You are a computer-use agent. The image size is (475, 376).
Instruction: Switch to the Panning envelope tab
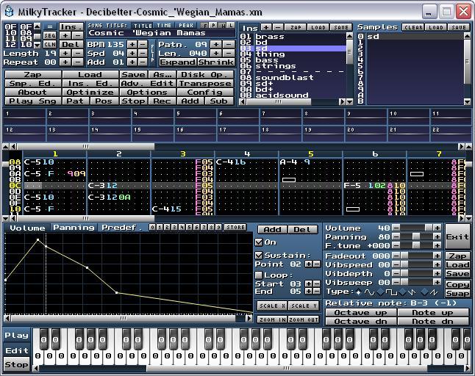(73, 228)
